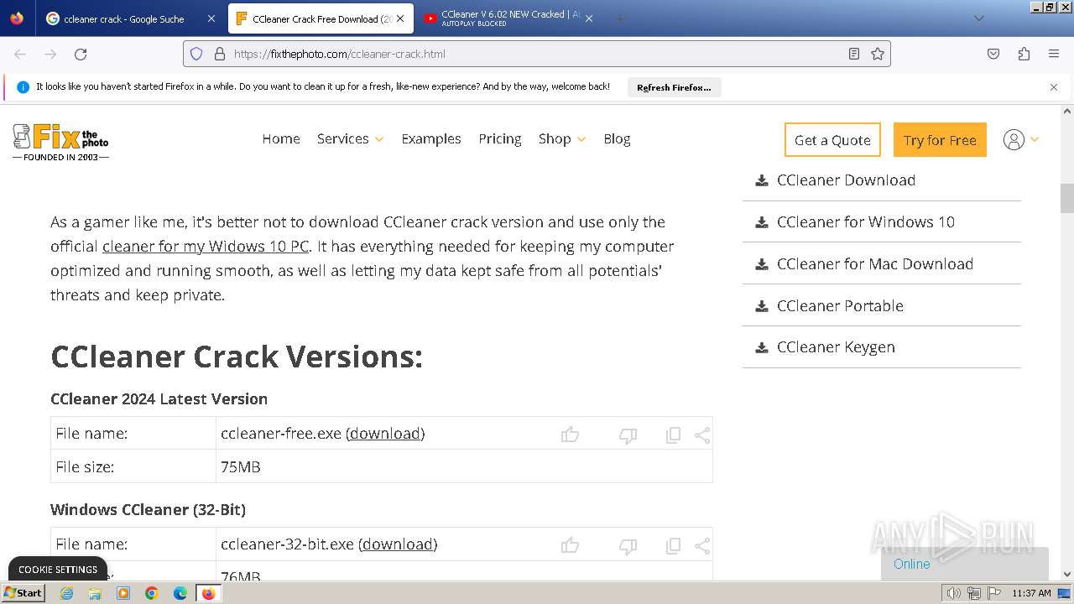The width and height of the screenshot is (1074, 604).
Task: Open Internet Explorer from taskbar
Action: point(66,593)
